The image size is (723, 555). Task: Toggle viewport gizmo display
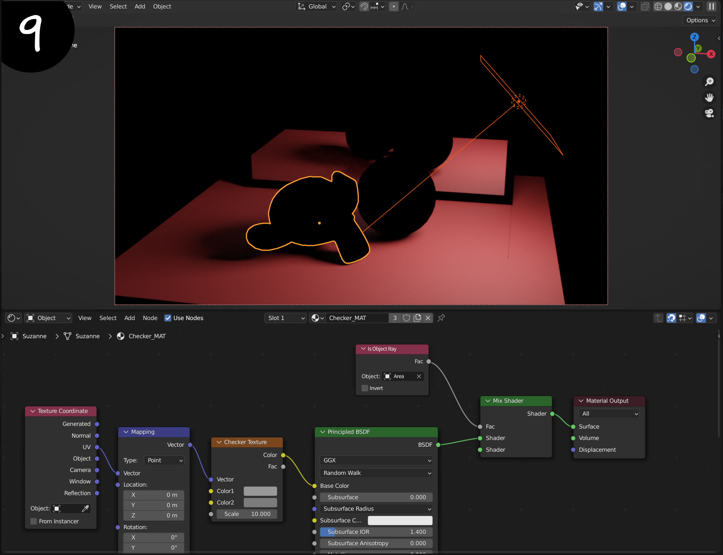(x=598, y=7)
